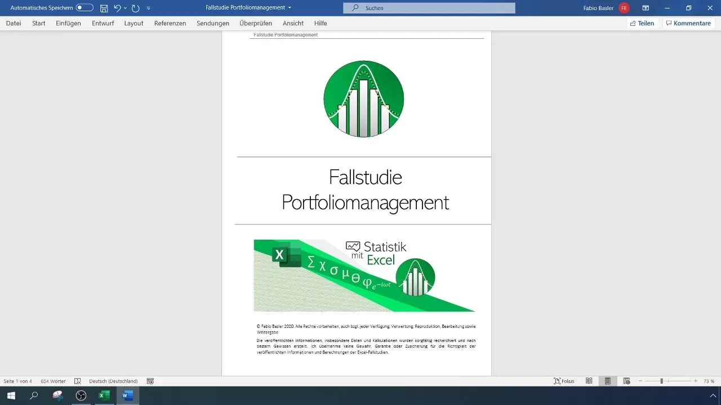The height and width of the screenshot is (405, 721).
Task: Open the Snagit-style pinwheel taskbar app
Action: 57,395
